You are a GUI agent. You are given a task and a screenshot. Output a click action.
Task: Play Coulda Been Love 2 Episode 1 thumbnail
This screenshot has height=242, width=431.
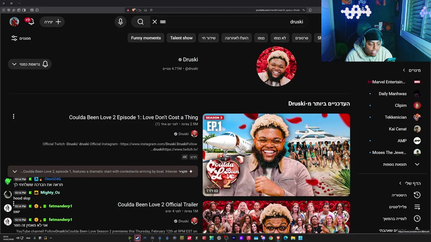[276, 155]
